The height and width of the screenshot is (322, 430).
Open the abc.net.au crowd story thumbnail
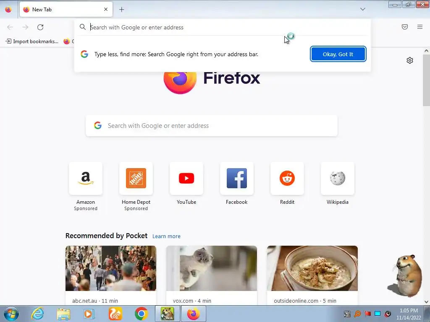point(111,268)
